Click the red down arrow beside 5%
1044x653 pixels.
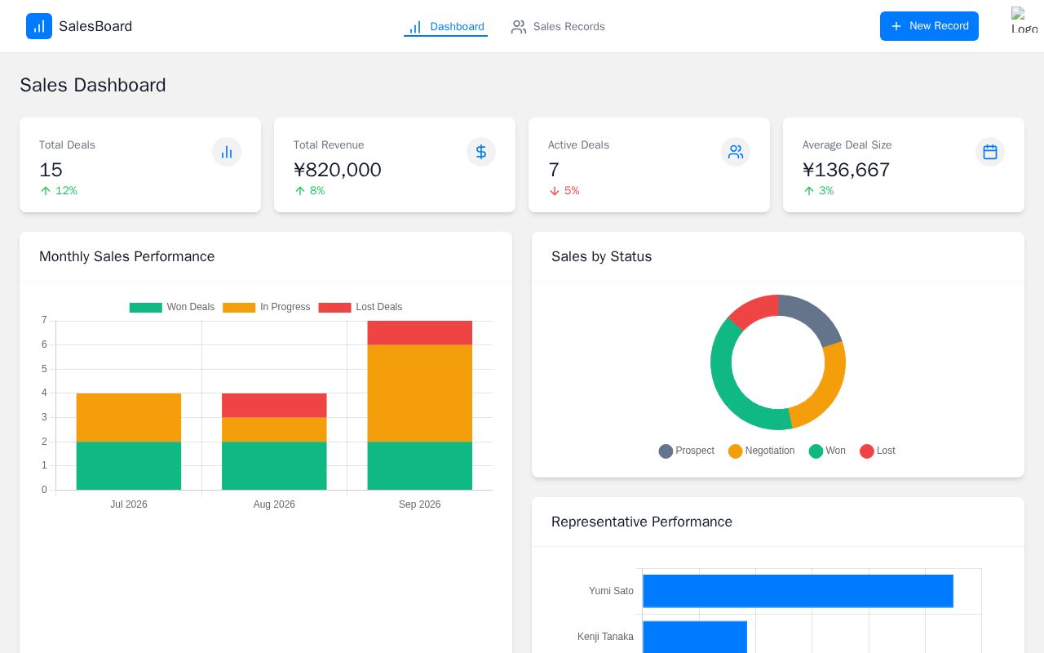(555, 191)
